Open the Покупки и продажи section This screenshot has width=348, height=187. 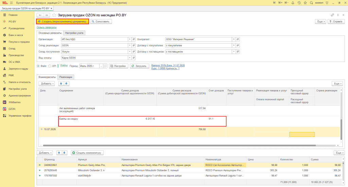pyautogui.click(x=19, y=42)
